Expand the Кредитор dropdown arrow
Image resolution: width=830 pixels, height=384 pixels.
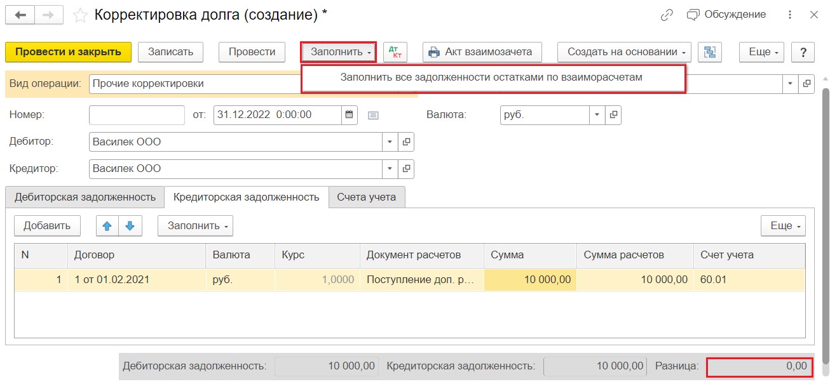tap(390, 169)
